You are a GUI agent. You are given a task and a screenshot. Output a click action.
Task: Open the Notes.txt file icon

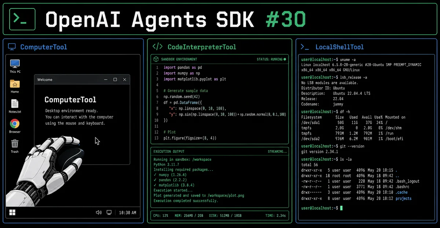tap(15, 106)
